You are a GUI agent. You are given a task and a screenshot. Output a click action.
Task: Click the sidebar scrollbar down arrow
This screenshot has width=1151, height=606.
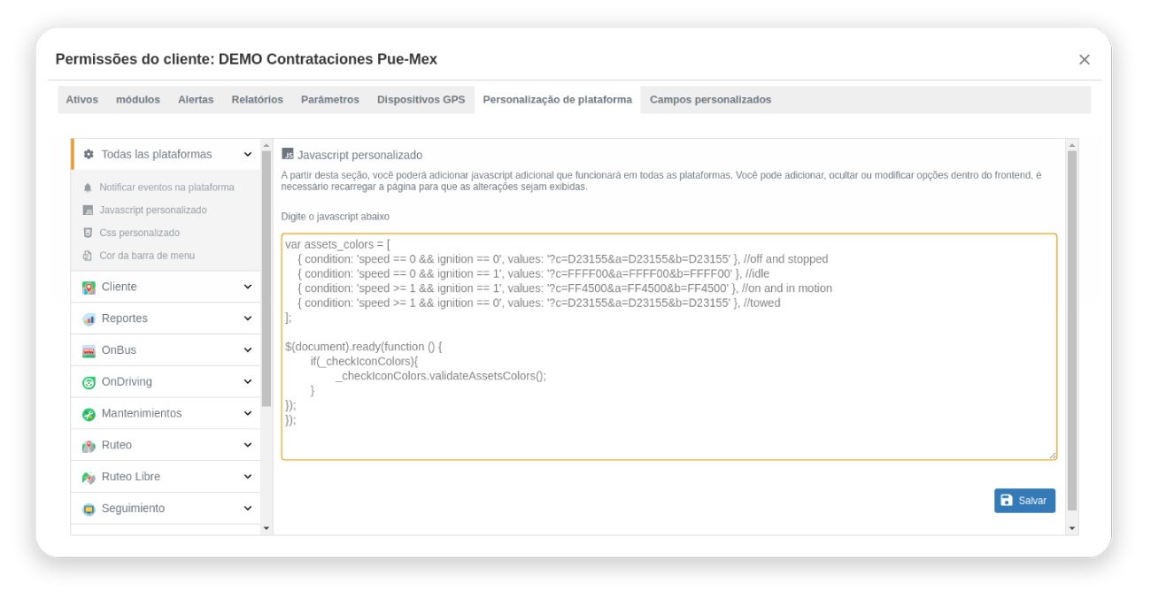click(x=267, y=528)
